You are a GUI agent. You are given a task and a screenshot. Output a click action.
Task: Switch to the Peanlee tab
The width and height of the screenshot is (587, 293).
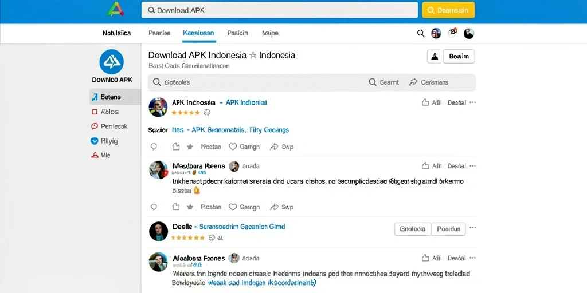coord(159,33)
